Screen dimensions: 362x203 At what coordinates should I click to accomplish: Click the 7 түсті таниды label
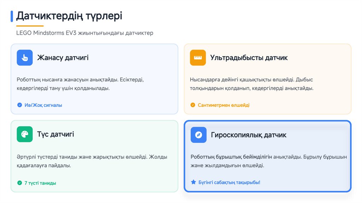coord(40,183)
